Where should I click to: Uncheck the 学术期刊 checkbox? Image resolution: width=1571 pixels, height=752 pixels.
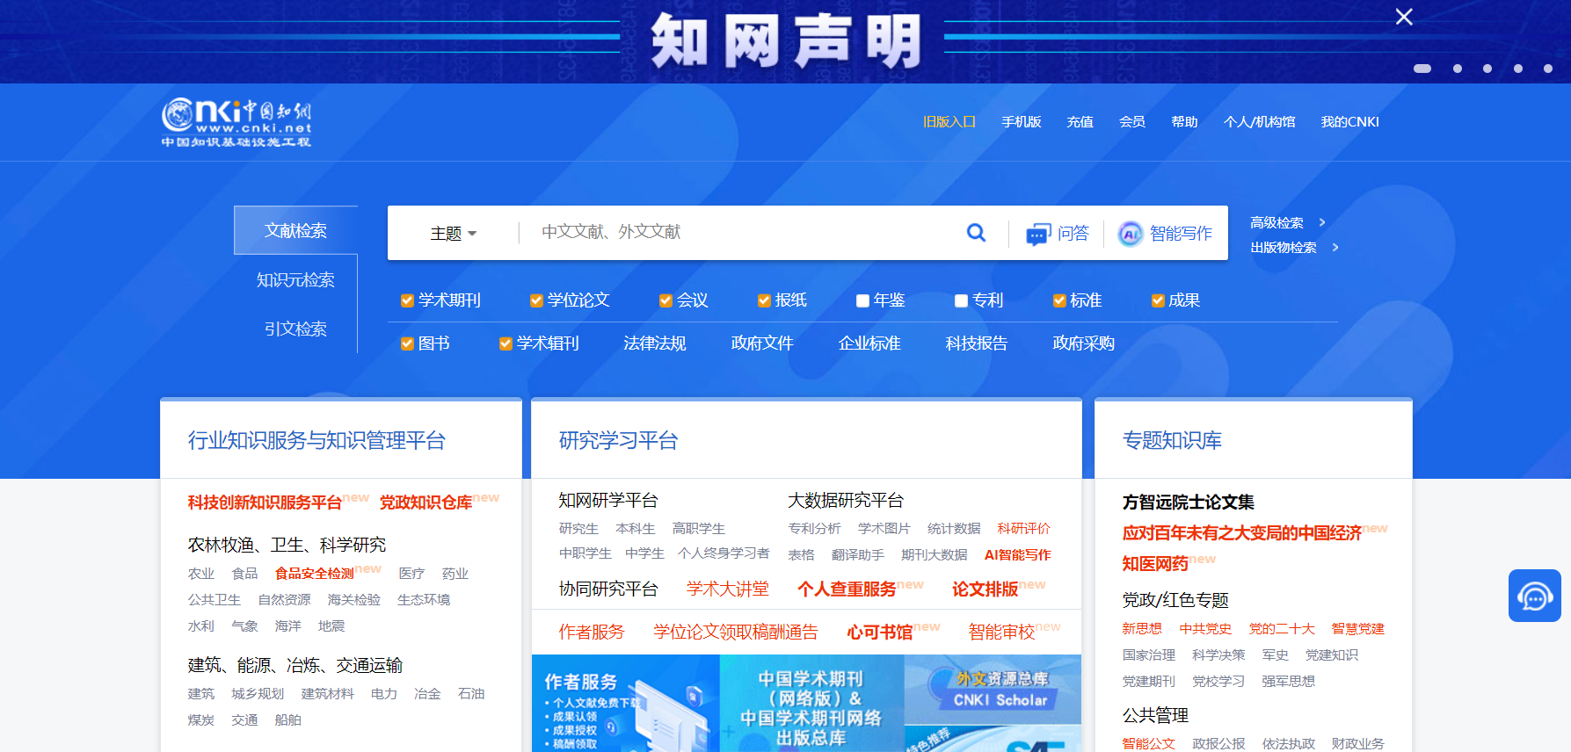407,300
